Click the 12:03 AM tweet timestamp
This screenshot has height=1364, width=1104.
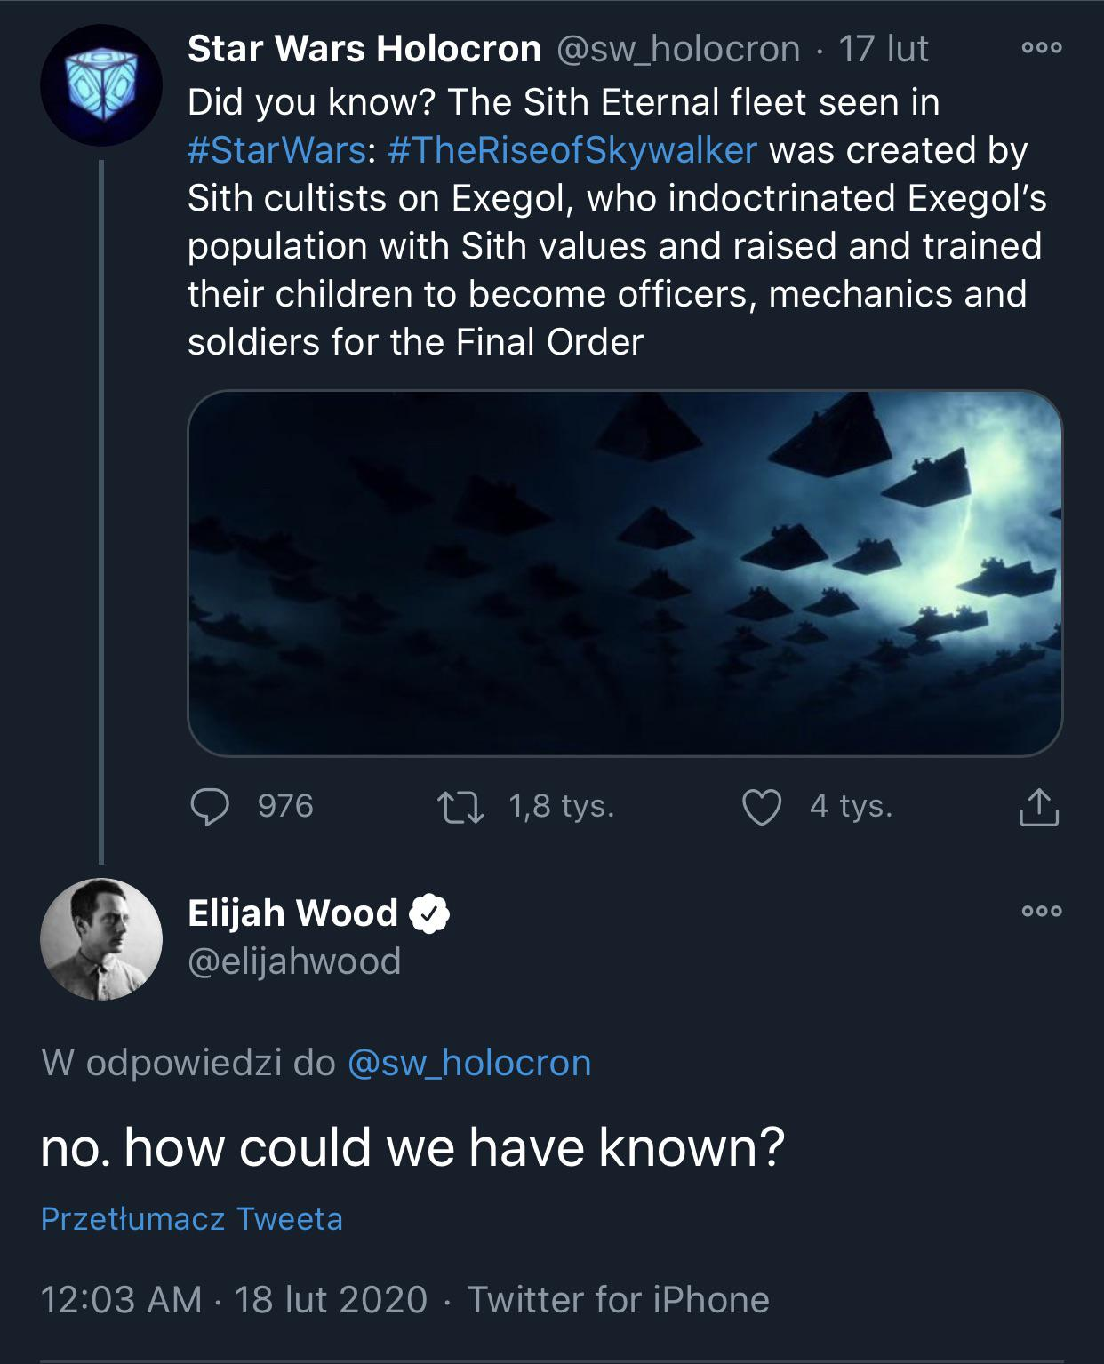(x=122, y=1299)
